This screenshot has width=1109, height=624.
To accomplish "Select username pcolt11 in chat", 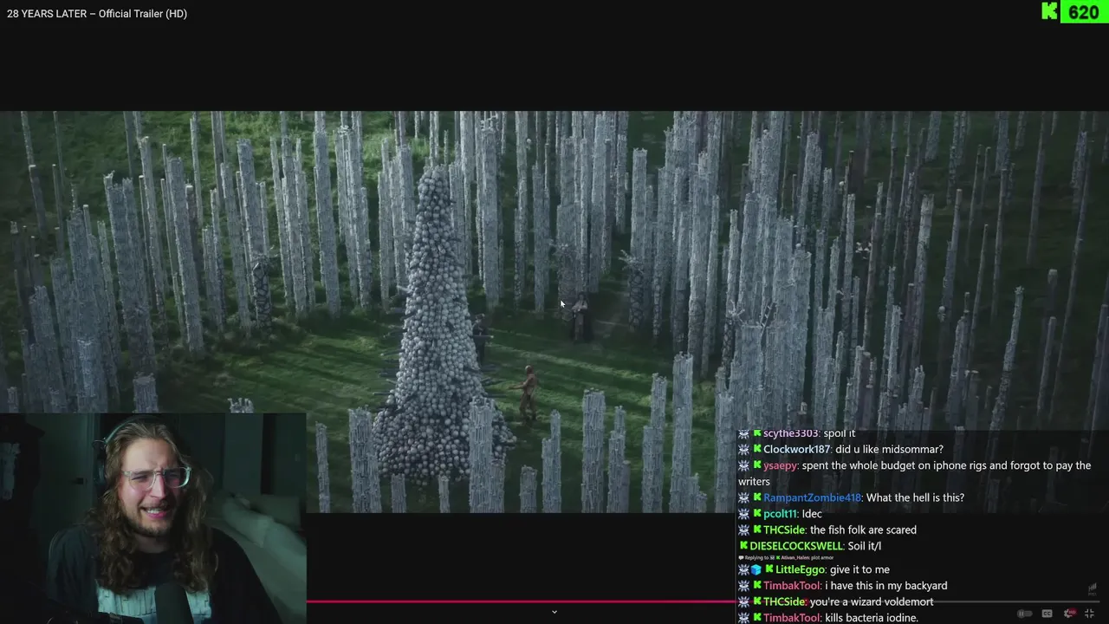I will pyautogui.click(x=781, y=514).
